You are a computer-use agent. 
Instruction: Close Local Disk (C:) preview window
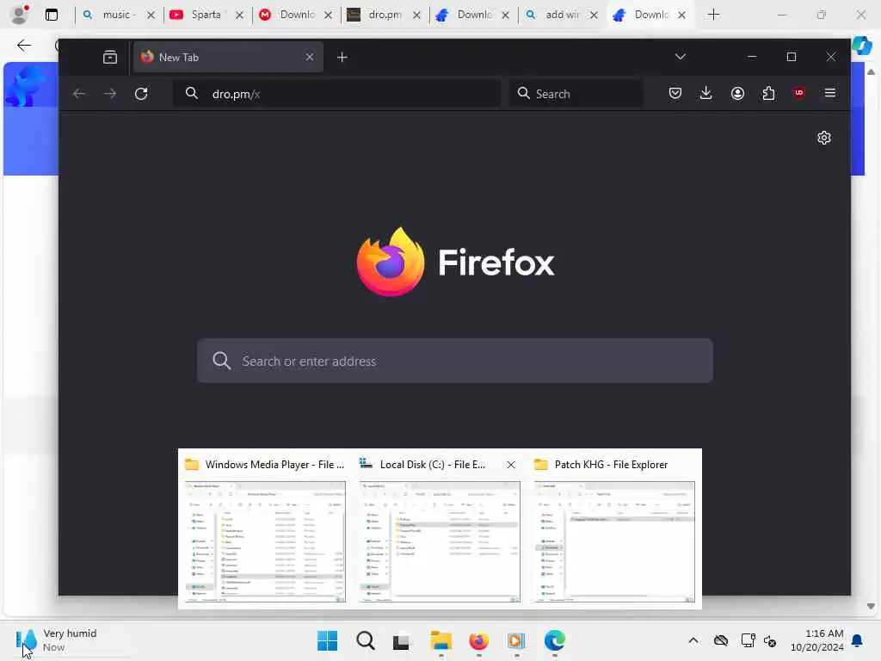511,465
